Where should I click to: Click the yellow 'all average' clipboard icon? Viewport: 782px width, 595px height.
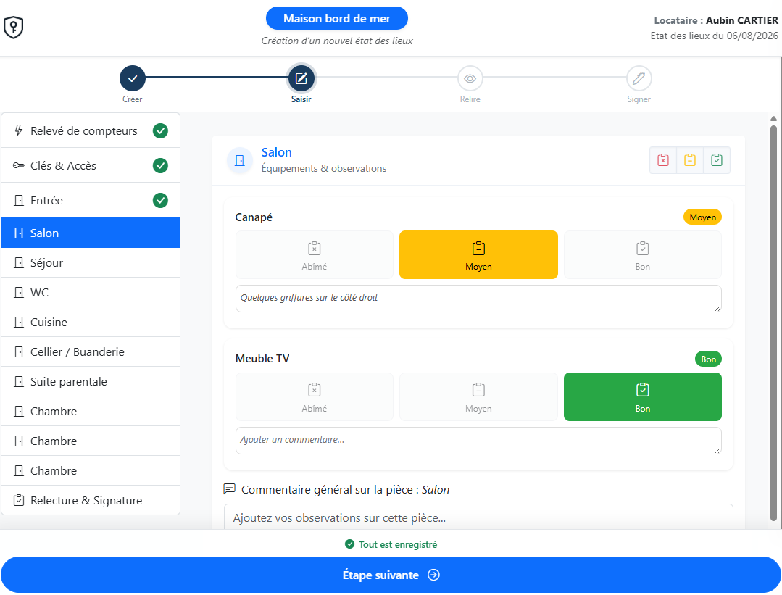click(690, 160)
